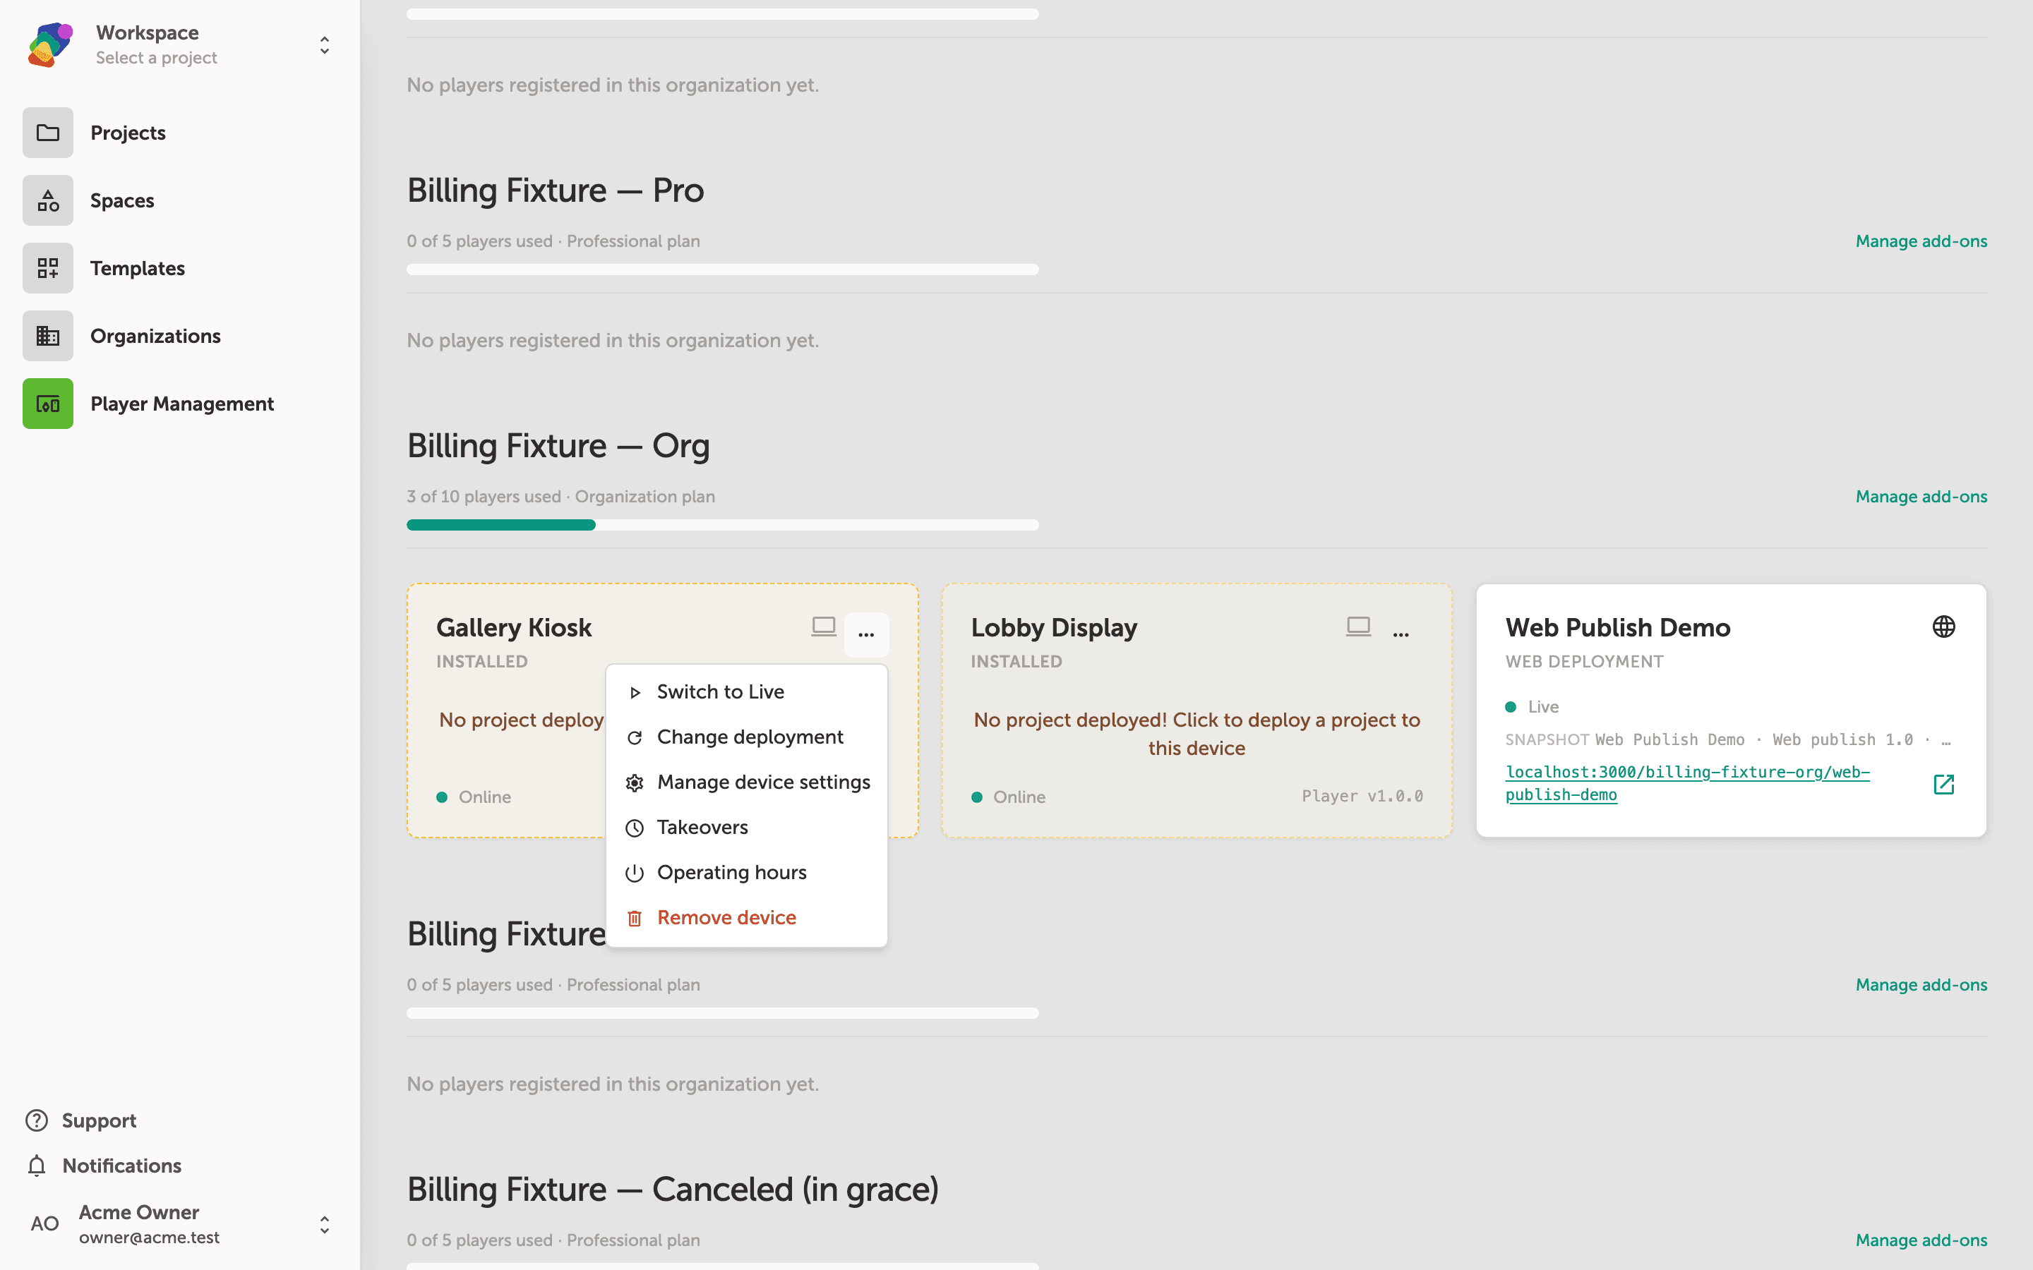Click the Lobby Display card title
Screen dimensions: 2033x1270
1053,627
